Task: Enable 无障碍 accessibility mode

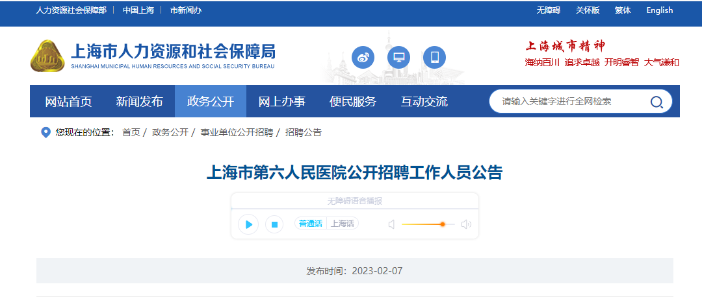Action: coord(549,10)
